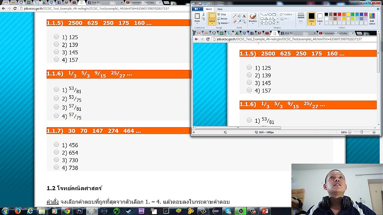The width and height of the screenshot is (383, 215).
Task: Open the YouTube pinned tab in Chrome
Action: coord(74,3)
